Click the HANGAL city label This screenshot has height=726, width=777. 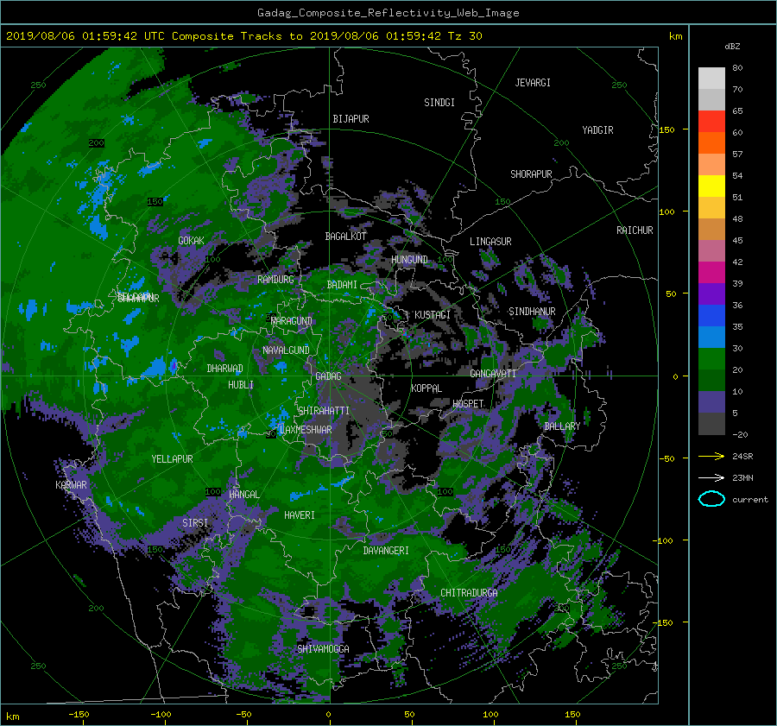(x=243, y=495)
